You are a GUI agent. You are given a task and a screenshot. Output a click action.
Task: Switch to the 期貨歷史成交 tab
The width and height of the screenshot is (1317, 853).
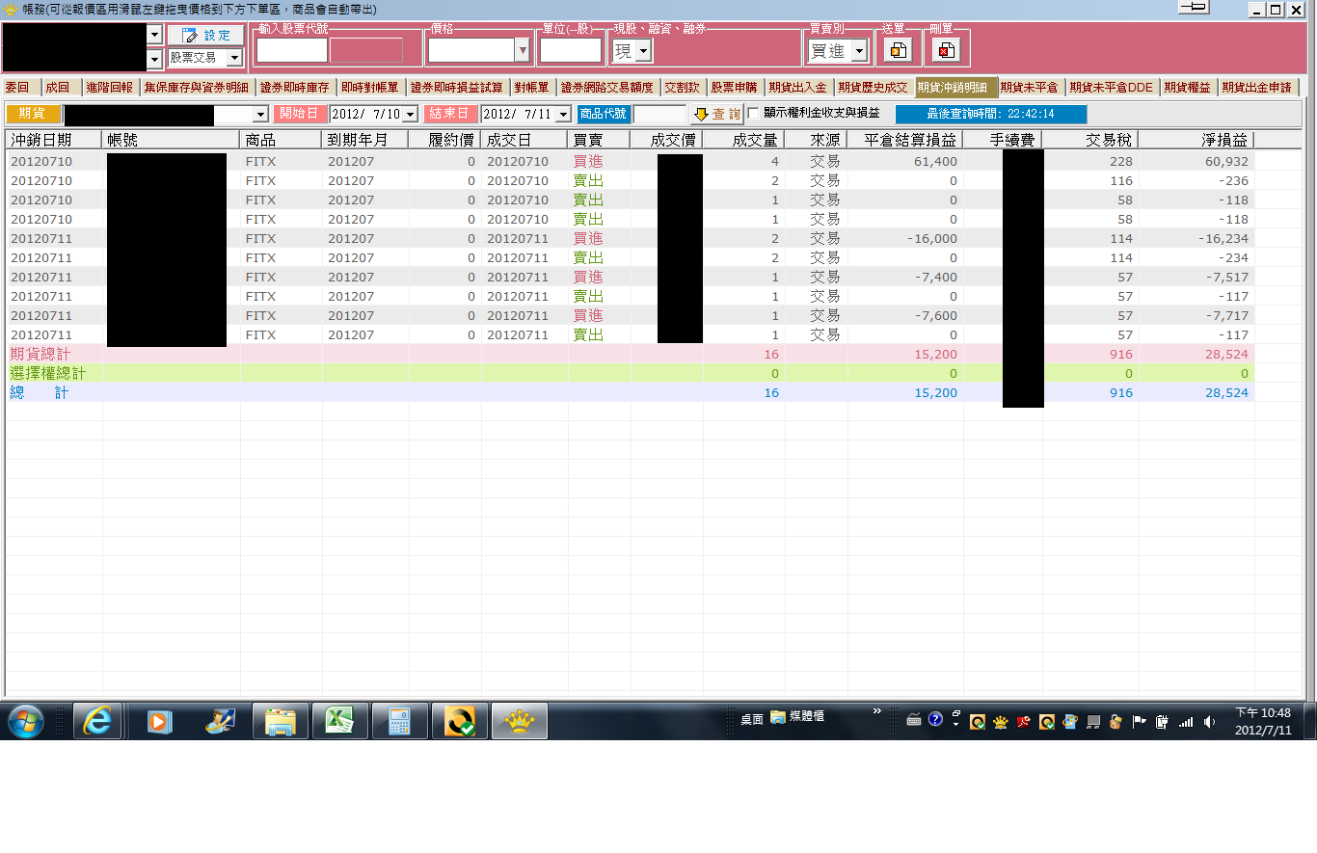click(874, 87)
